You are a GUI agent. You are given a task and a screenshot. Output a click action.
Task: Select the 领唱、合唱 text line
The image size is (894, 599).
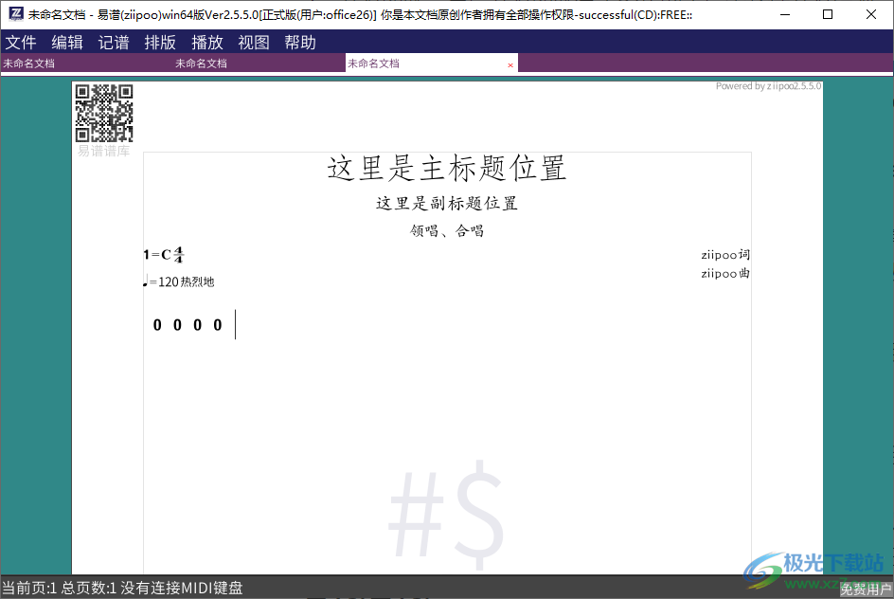(446, 230)
